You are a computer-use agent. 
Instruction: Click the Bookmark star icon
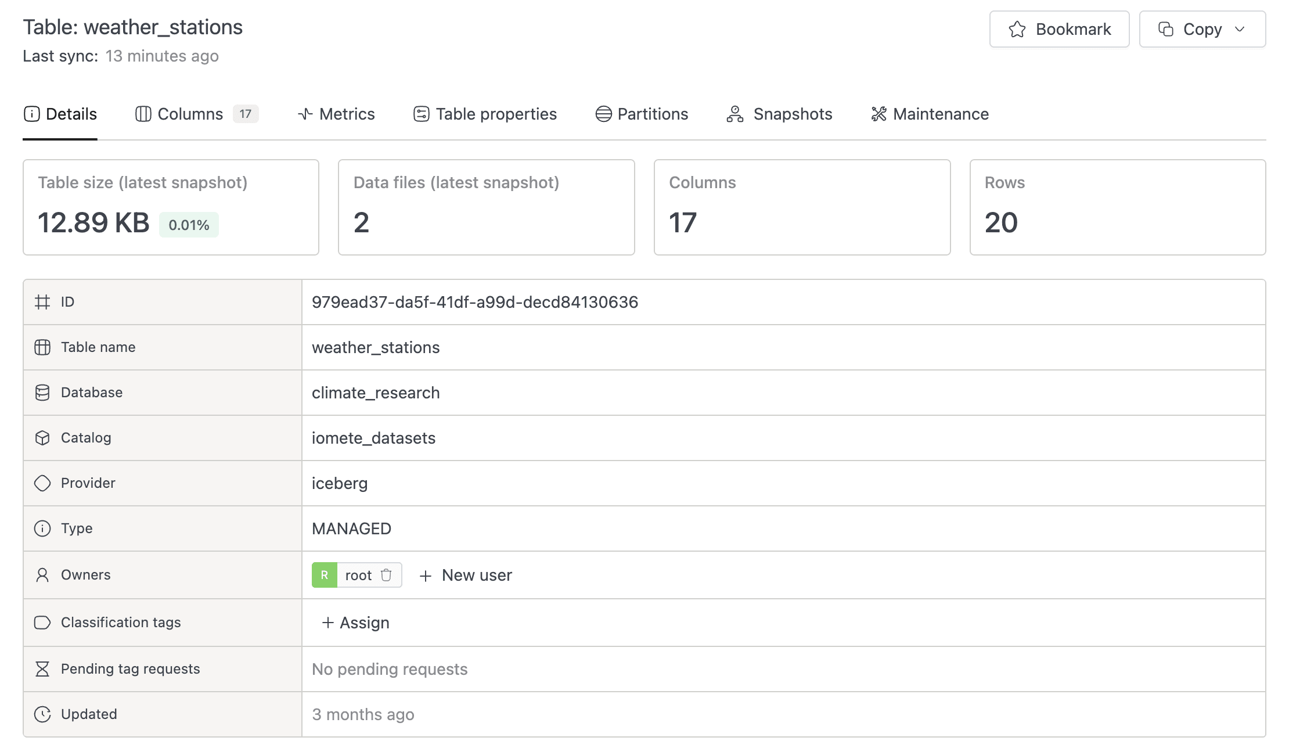click(x=1017, y=29)
